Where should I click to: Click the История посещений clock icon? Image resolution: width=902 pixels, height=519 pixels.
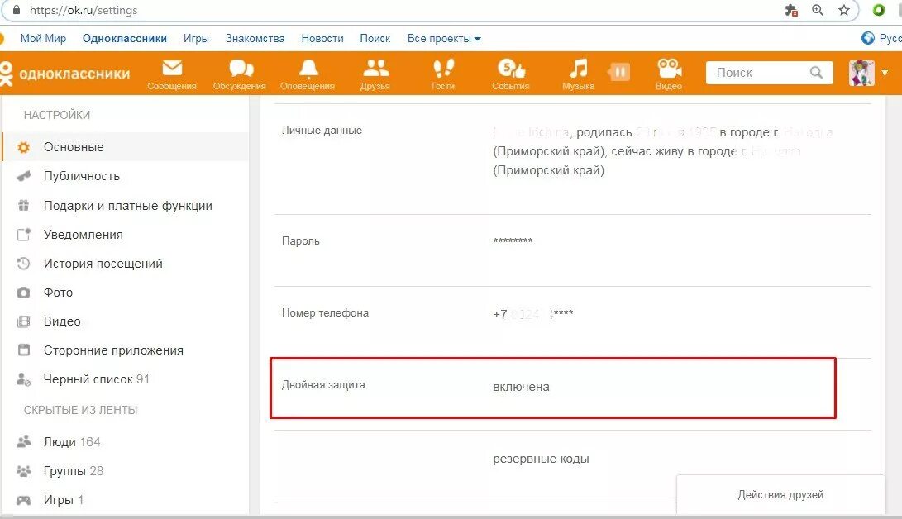click(24, 264)
